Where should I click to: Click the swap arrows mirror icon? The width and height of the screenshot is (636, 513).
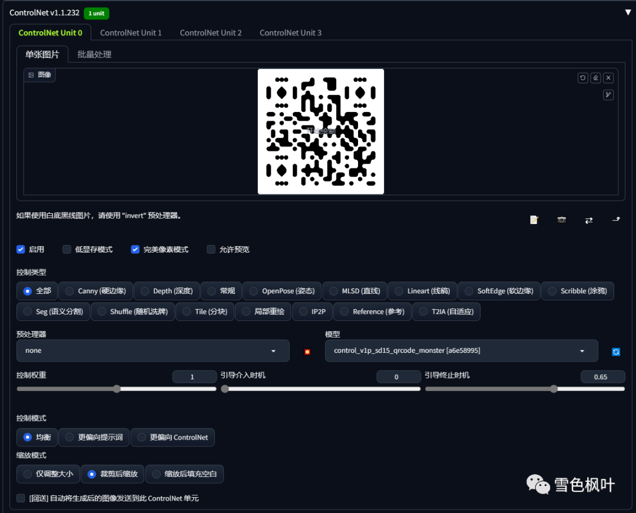588,220
